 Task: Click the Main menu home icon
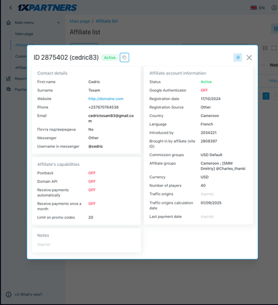coord(9,23)
